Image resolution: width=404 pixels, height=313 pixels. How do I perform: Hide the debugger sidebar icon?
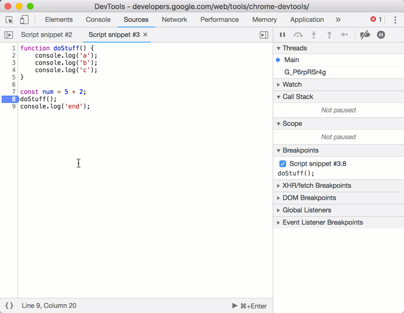(264, 35)
